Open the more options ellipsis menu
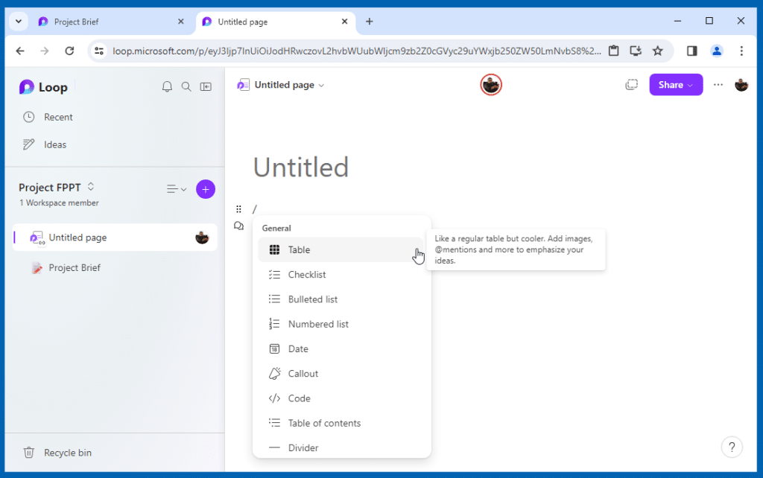This screenshot has width=763, height=478. [718, 85]
